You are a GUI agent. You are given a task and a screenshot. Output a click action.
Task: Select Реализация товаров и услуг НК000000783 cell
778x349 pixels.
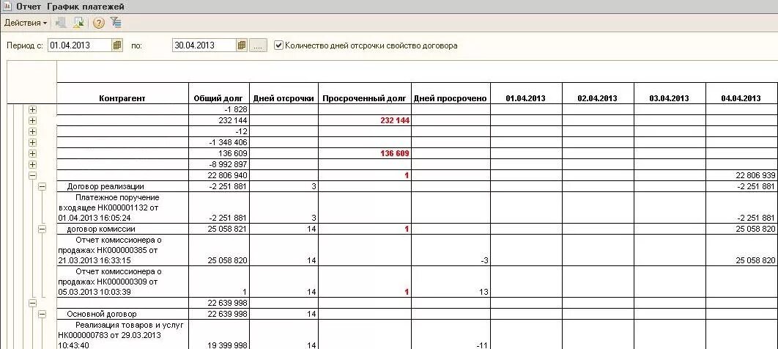tap(122, 334)
